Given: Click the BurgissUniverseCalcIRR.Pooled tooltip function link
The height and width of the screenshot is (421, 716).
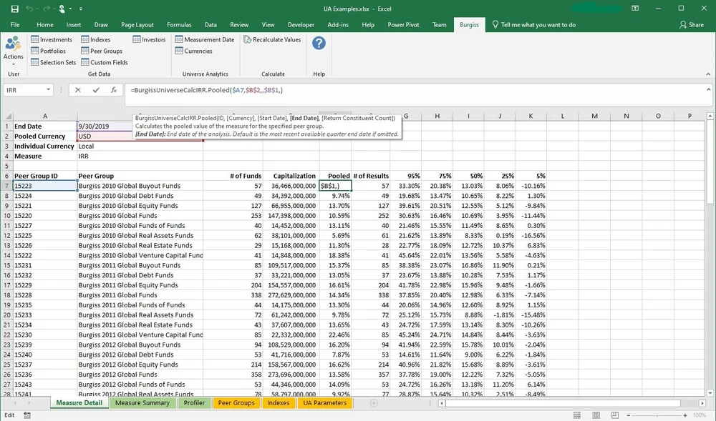Looking at the screenshot, I should pyautogui.click(x=176, y=118).
